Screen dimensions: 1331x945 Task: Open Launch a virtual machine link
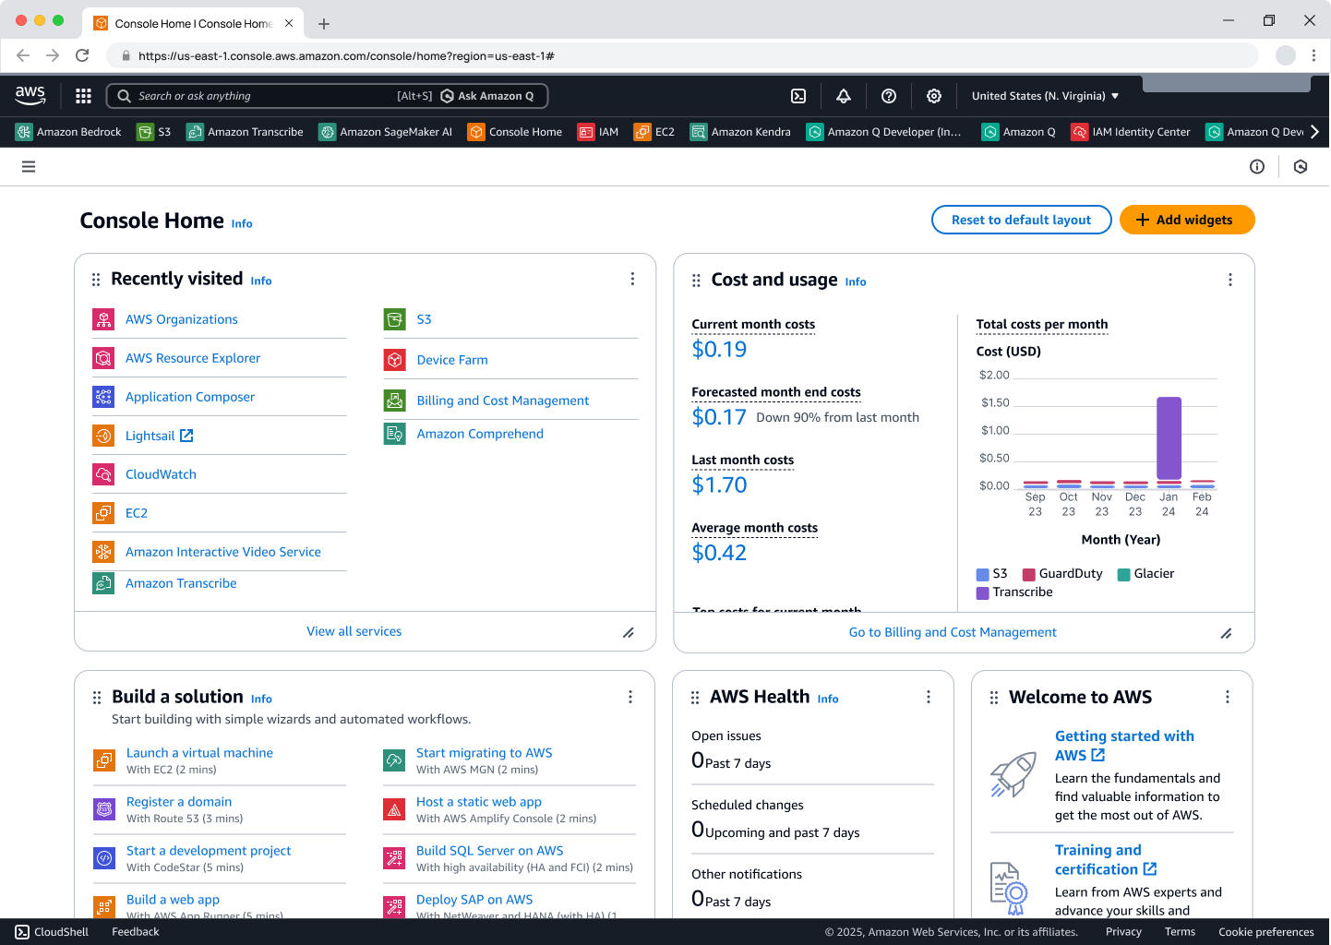click(199, 753)
